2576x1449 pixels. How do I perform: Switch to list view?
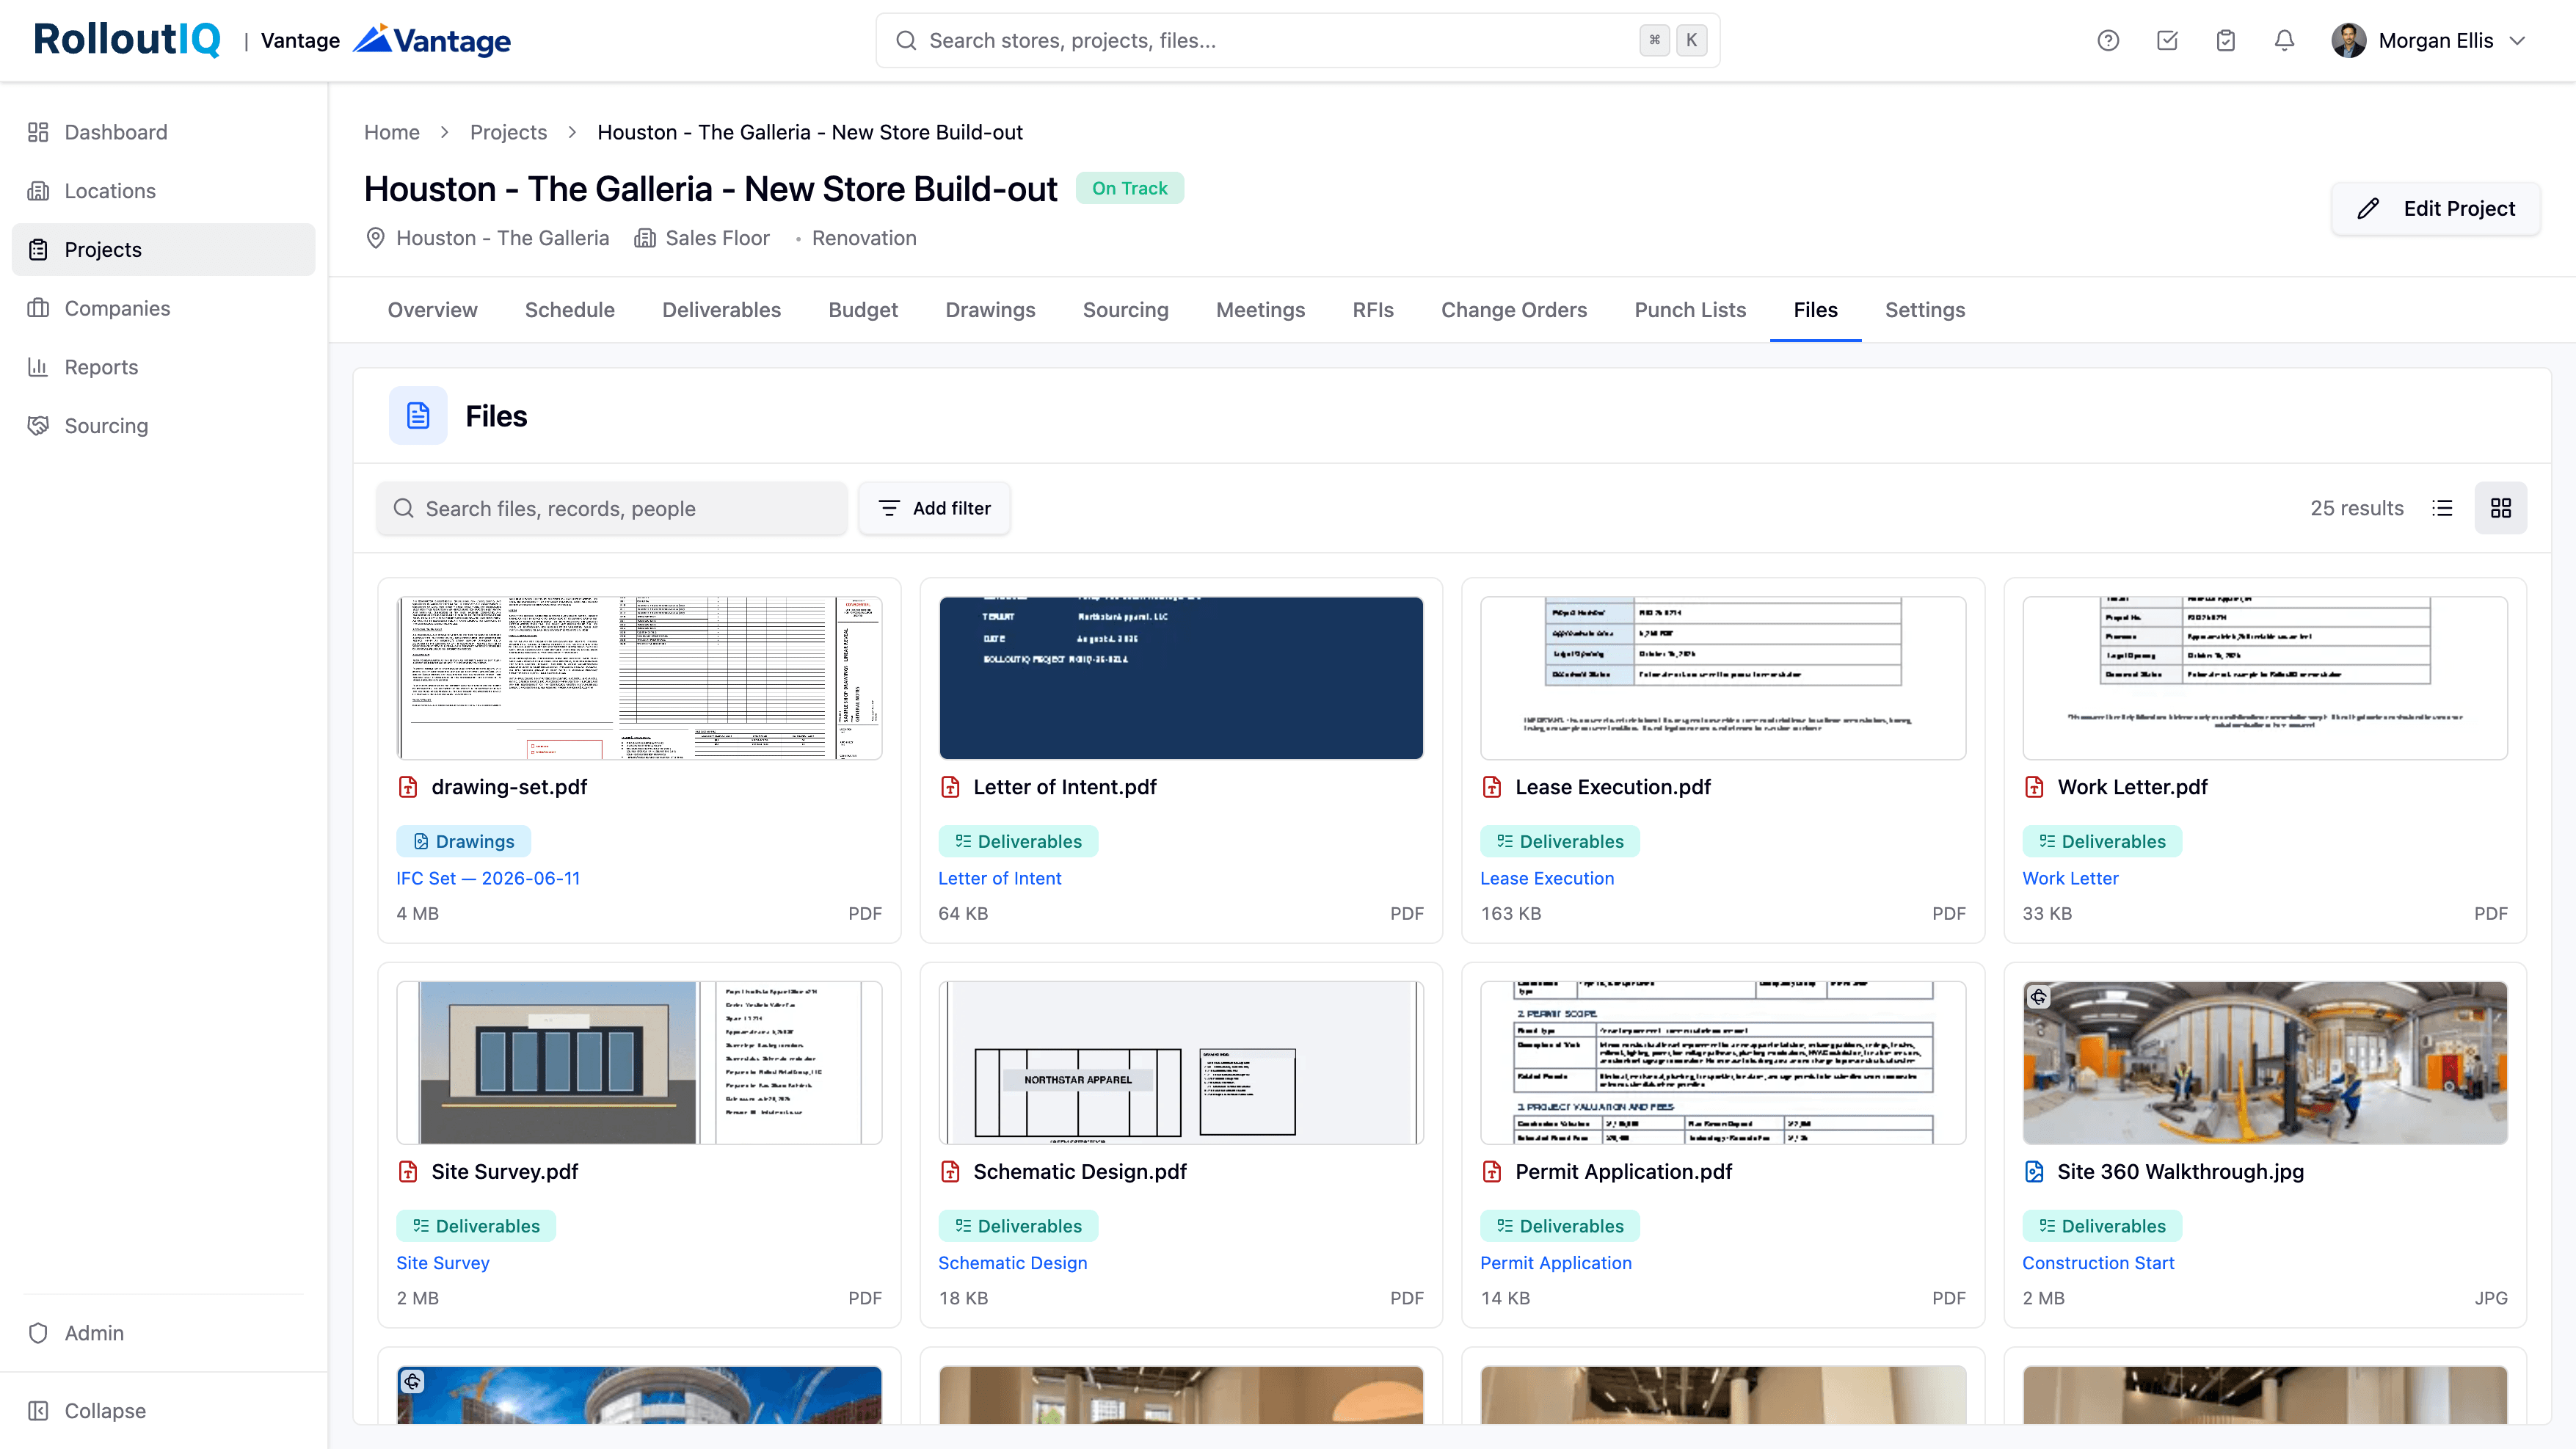(x=2442, y=508)
